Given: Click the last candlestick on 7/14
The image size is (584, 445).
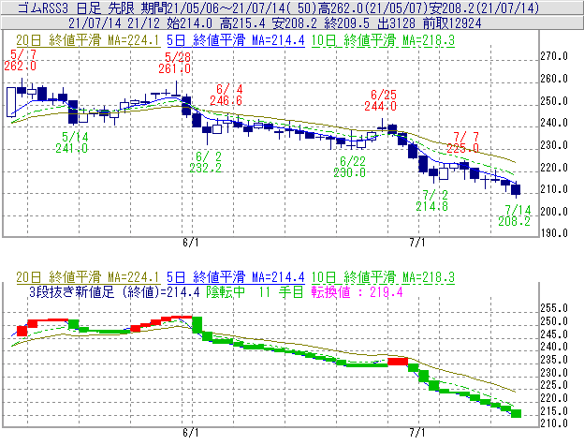Looking at the screenshot, I should click(x=516, y=189).
